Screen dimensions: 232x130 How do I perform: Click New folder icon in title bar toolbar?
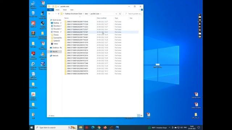55,6
